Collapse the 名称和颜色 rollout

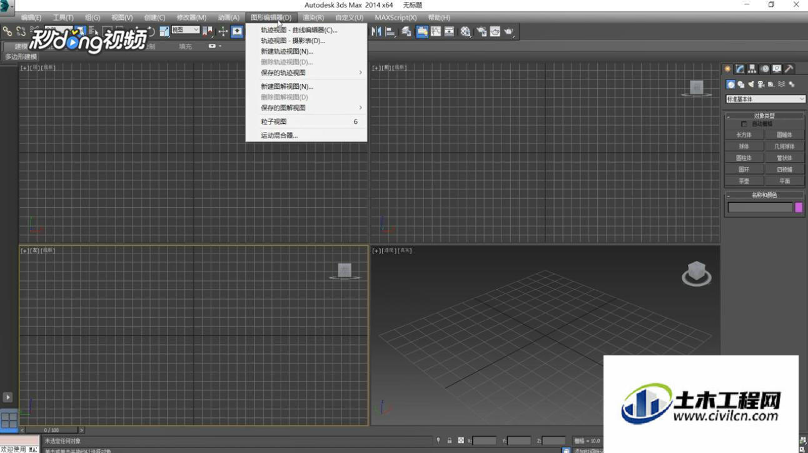tap(764, 195)
